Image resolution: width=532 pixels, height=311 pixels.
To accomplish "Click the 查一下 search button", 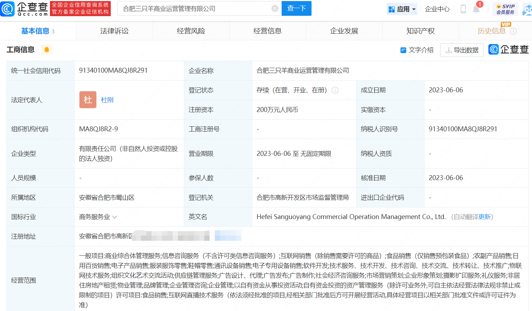I will click(x=296, y=8).
